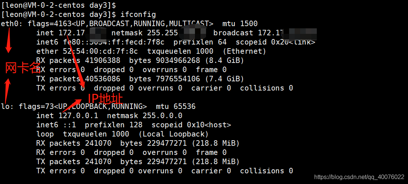Screen dimensions: 408x184
Task: Click the mtu 1500 value
Action: (240, 24)
